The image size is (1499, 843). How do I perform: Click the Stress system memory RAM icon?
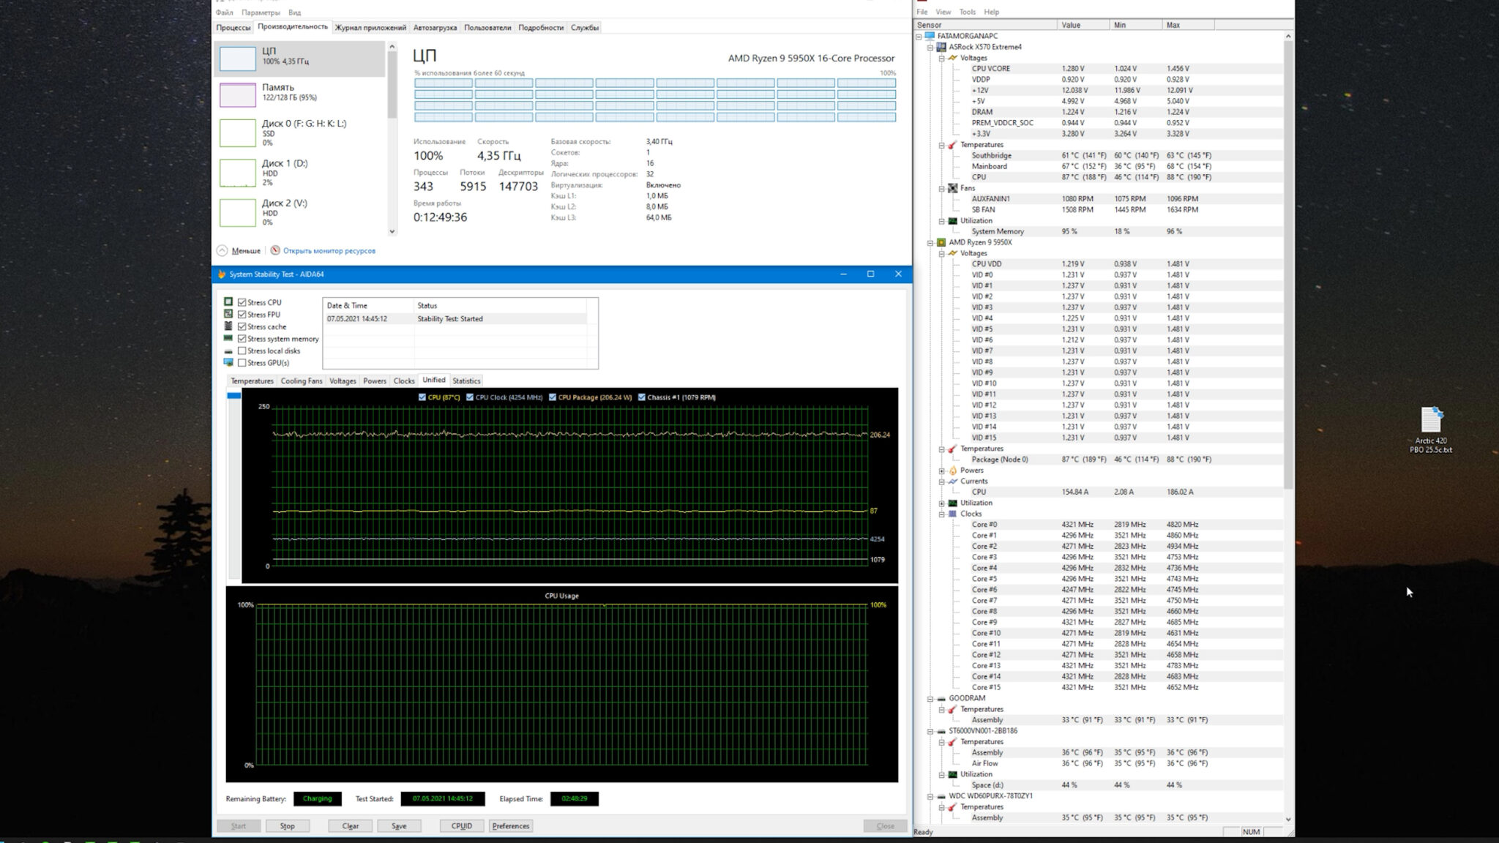pyautogui.click(x=228, y=338)
